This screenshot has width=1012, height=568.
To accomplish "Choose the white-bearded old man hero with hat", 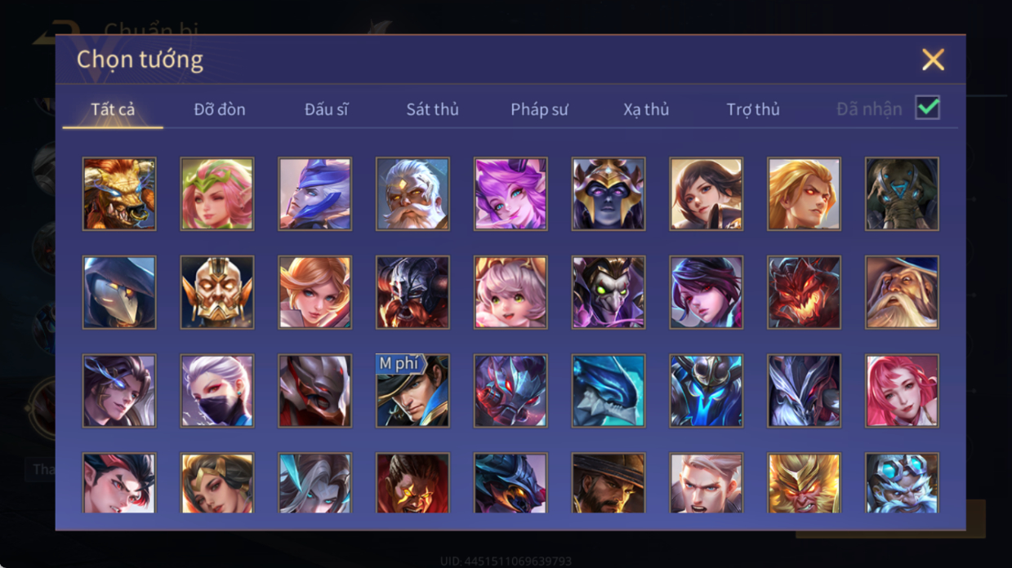I will (x=902, y=292).
